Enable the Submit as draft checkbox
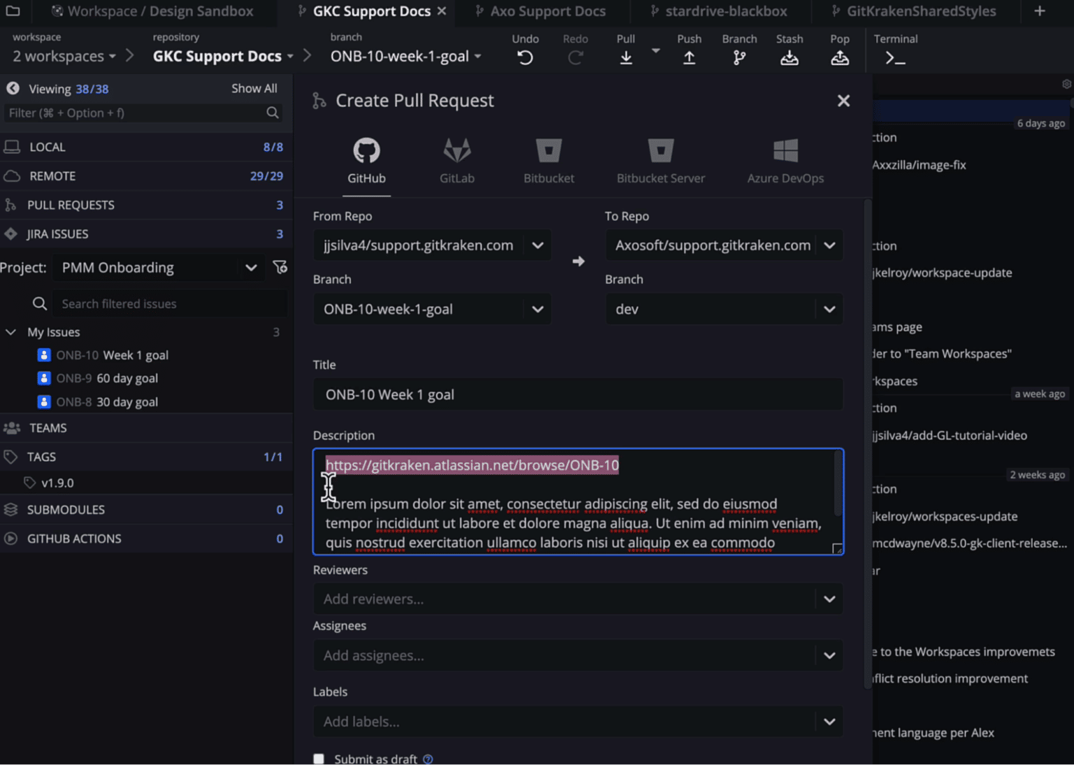This screenshot has width=1074, height=765. tap(319, 758)
